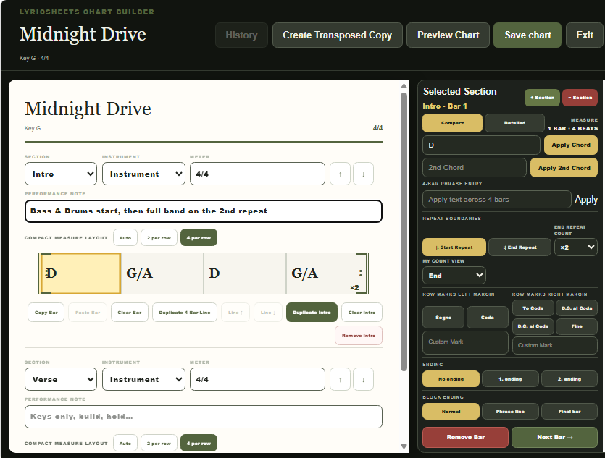Move Intro section down arrow
605x458 pixels.
(x=363, y=174)
